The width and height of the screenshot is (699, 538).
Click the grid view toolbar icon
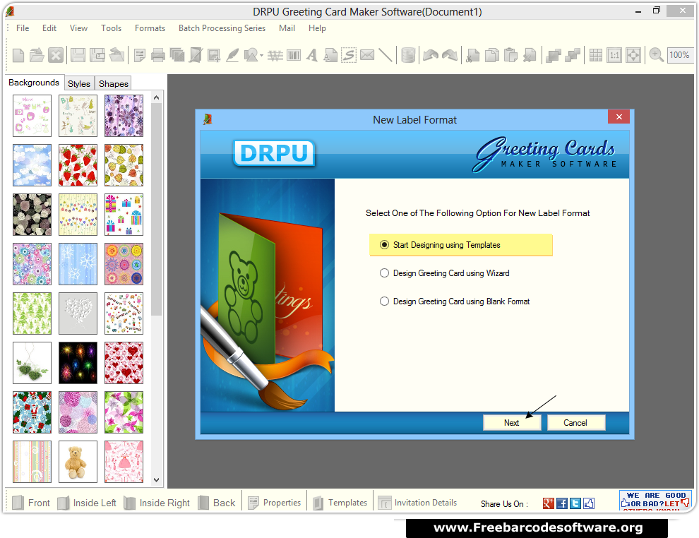pyautogui.click(x=596, y=55)
